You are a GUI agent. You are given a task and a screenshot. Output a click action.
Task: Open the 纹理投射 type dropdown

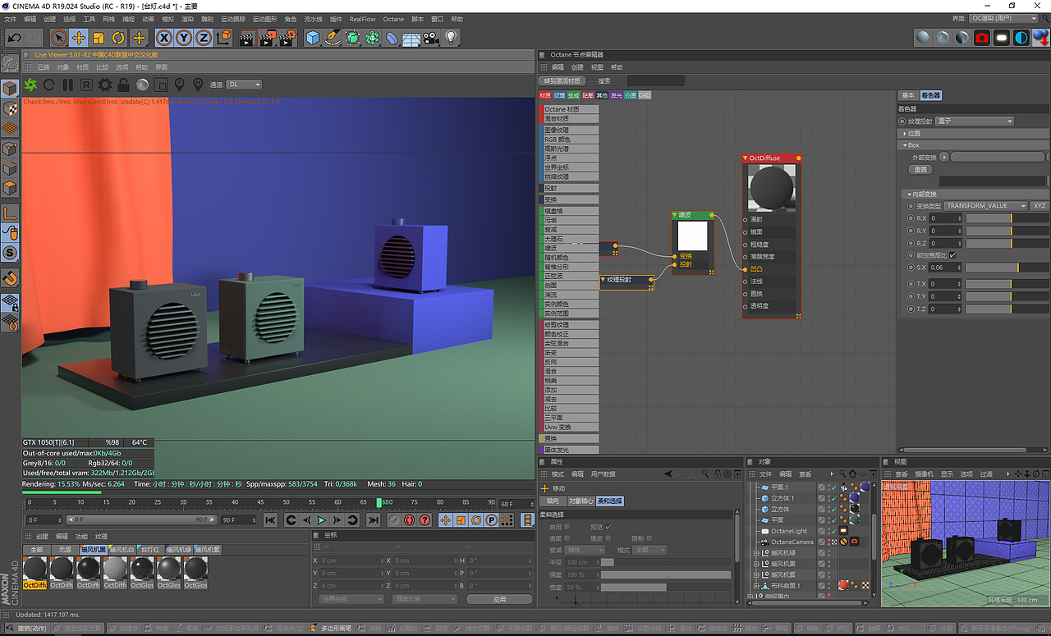click(975, 121)
